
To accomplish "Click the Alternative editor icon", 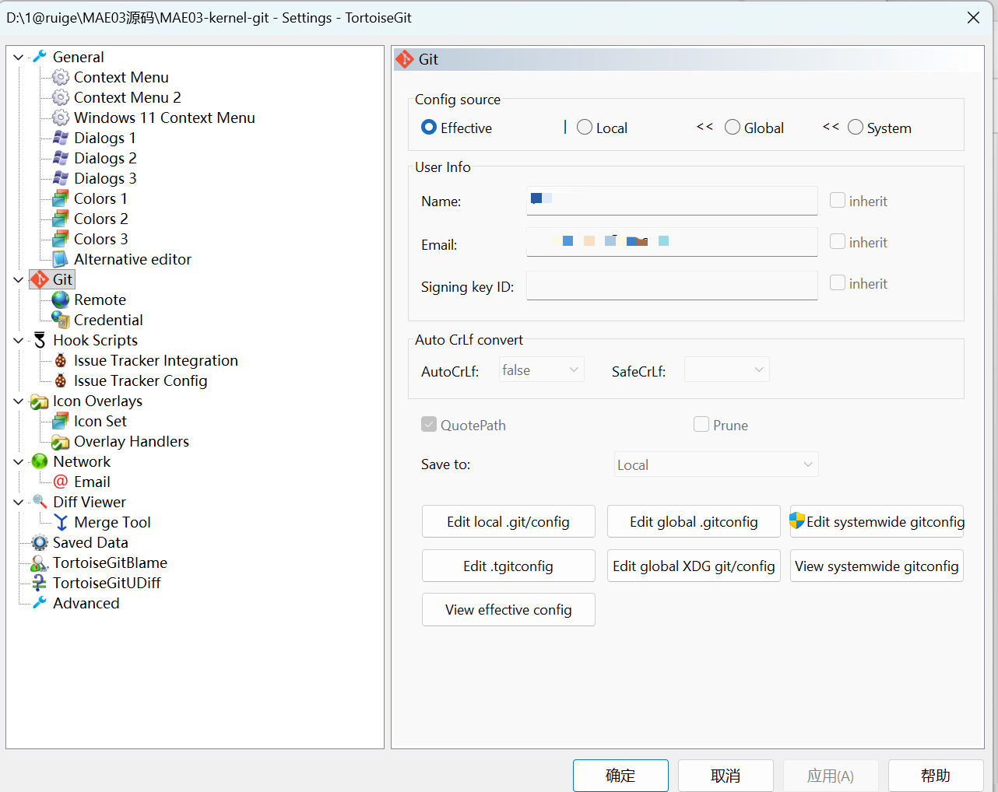I will (x=61, y=259).
